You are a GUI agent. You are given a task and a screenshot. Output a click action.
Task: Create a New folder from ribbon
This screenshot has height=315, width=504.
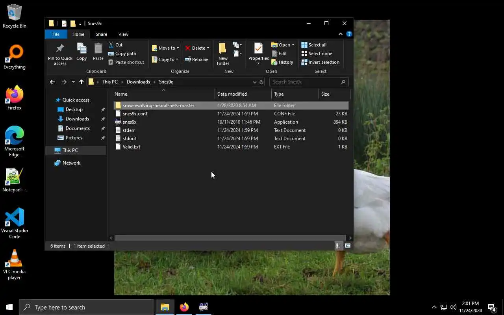[223, 54]
